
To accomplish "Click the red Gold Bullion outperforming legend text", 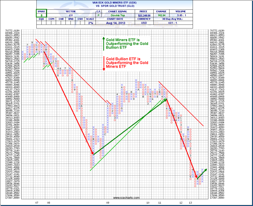I will (127, 63).
